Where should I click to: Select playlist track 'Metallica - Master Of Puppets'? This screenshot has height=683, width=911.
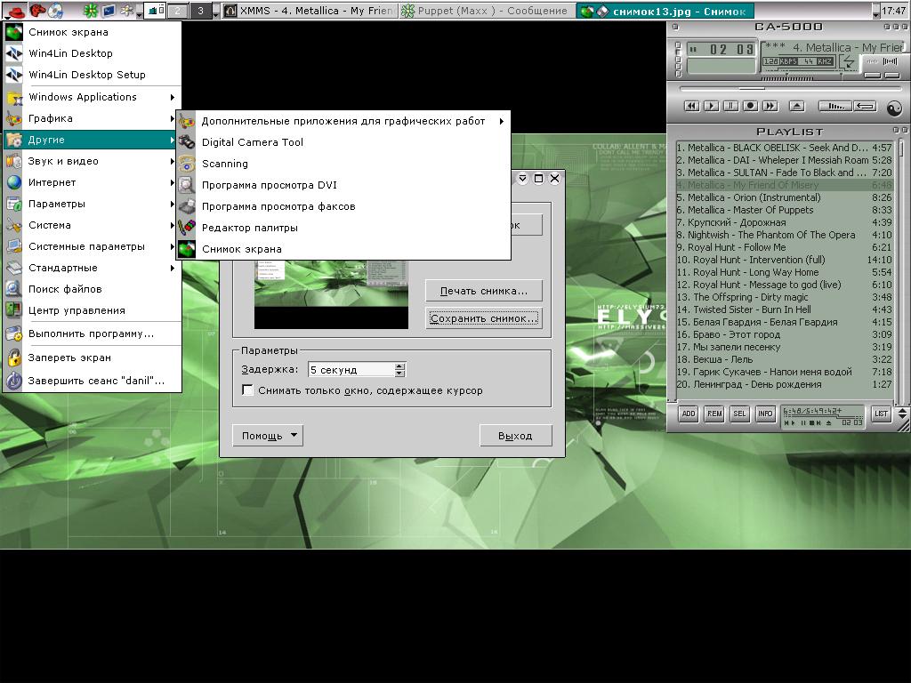[784, 210]
